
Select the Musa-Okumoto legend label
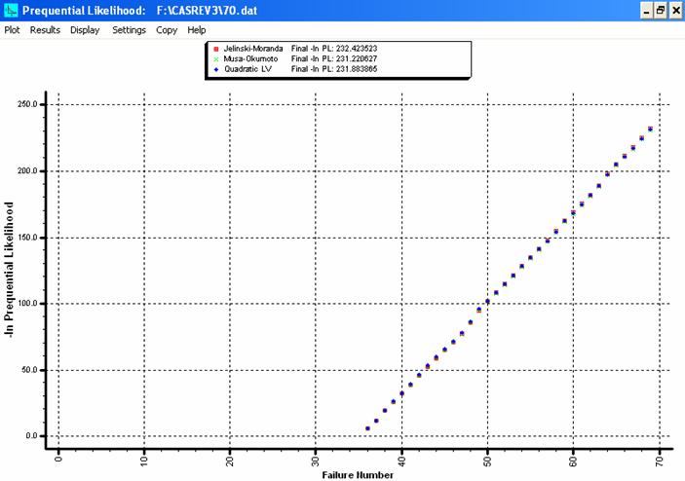[x=251, y=57]
